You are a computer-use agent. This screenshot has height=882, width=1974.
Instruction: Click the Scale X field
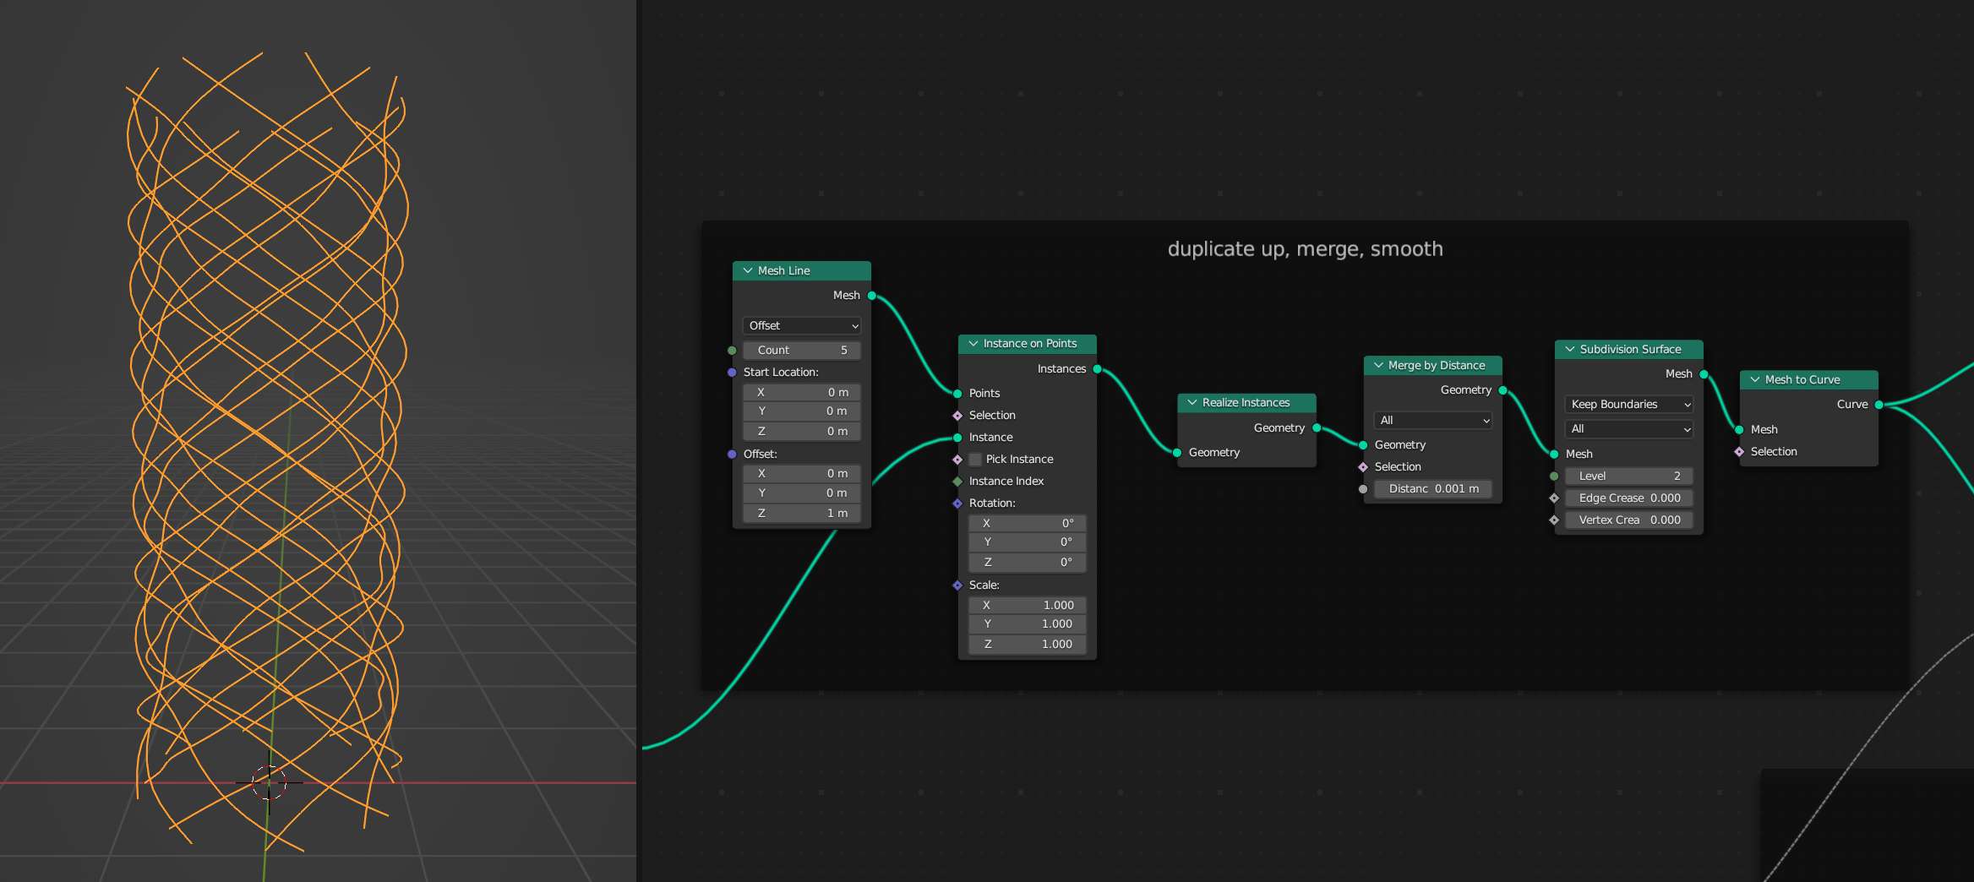[1028, 606]
